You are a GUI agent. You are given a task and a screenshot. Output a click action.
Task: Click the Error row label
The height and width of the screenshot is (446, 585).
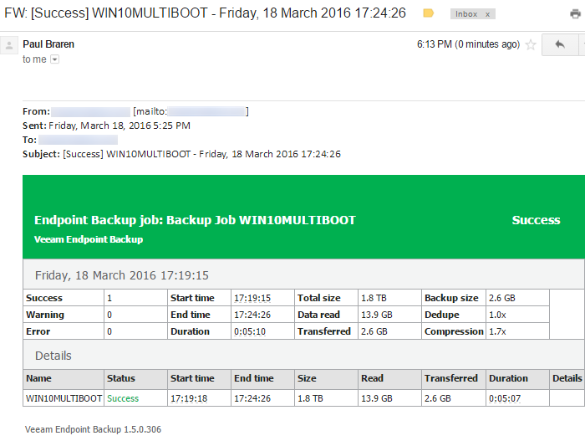click(x=38, y=331)
